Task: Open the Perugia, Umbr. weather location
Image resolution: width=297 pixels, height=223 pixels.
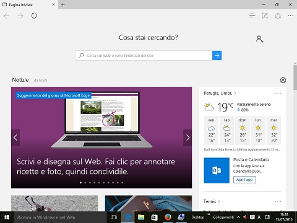Action: 220,93
